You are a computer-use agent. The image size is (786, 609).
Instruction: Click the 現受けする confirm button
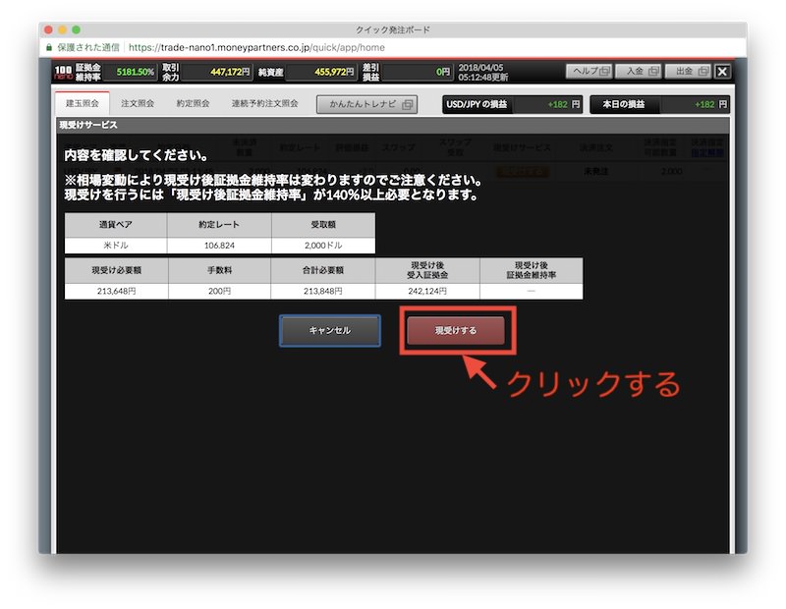[x=456, y=330]
